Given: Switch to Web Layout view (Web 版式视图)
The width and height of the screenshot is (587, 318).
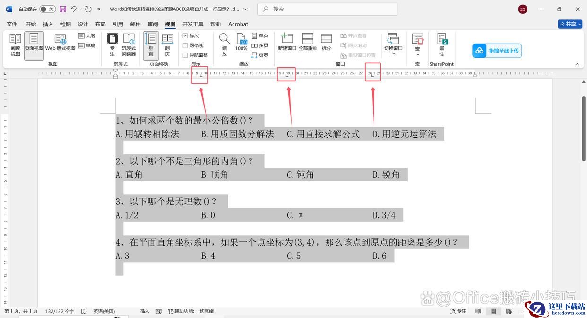Looking at the screenshot, I should (x=60, y=43).
